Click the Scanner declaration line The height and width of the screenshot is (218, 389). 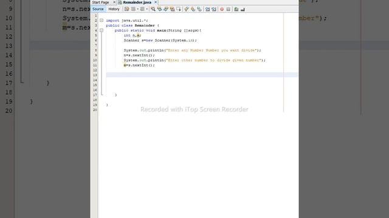[x=160, y=41]
